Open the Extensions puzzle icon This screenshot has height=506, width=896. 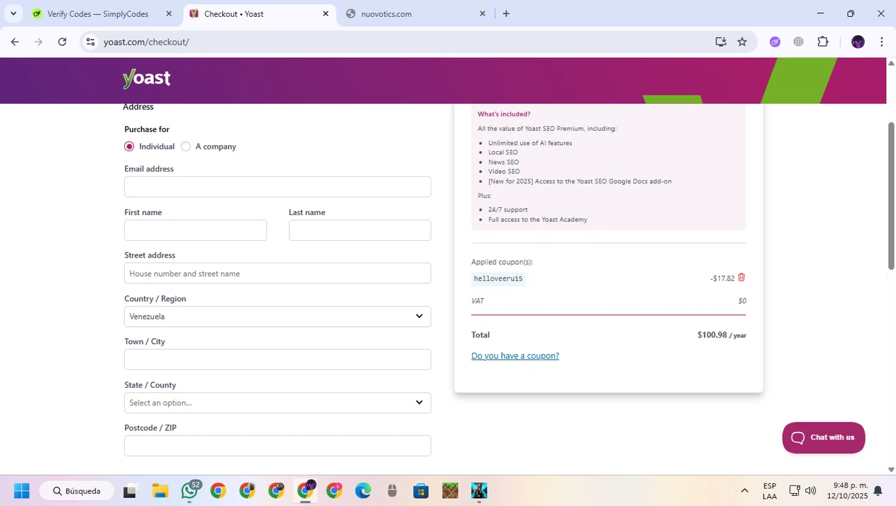(x=823, y=42)
